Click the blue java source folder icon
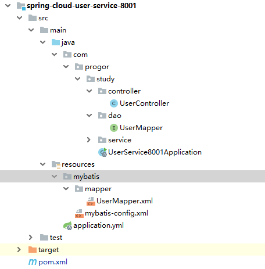Screen dimensions: 265x269 point(56,42)
